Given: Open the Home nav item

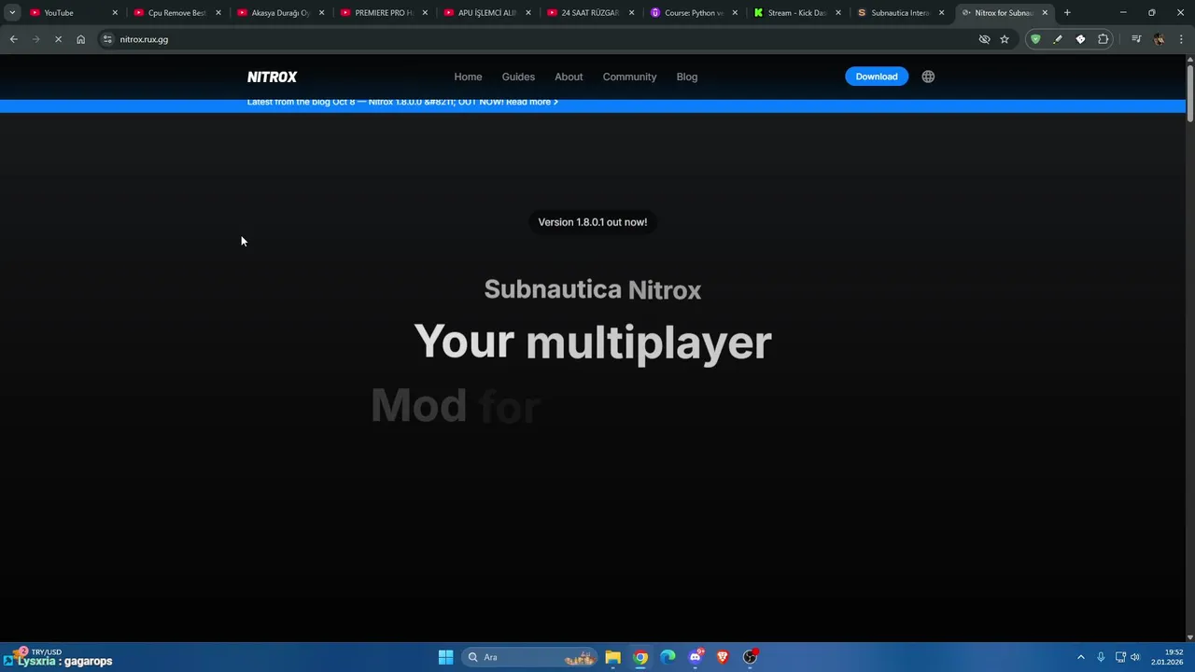Looking at the screenshot, I should coord(468,77).
